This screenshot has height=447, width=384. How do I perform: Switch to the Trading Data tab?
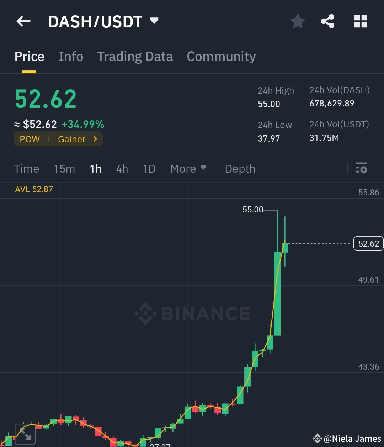pos(135,56)
